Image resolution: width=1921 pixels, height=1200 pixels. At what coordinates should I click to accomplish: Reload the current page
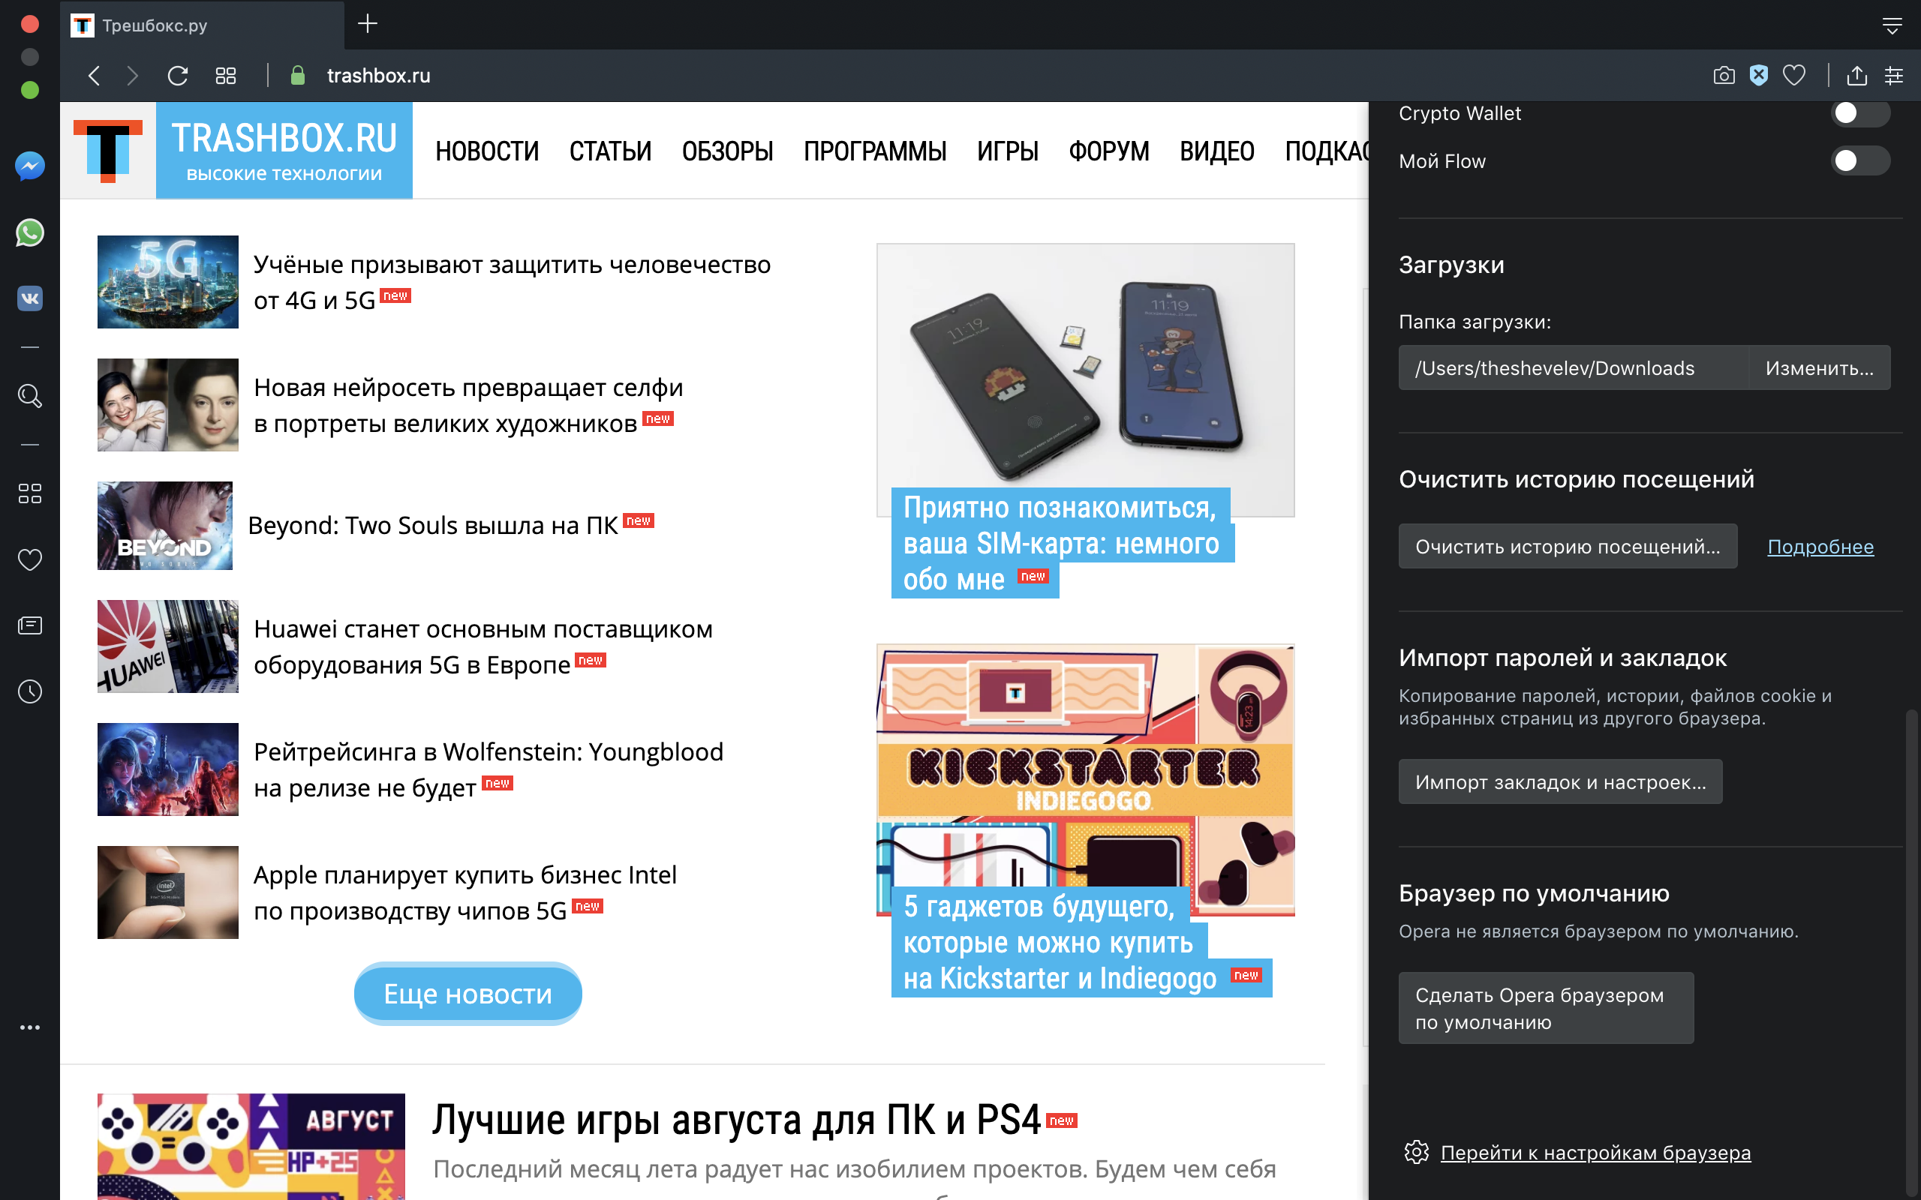click(x=178, y=76)
